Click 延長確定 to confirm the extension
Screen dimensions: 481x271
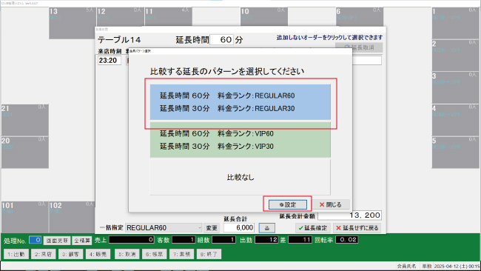click(313, 228)
